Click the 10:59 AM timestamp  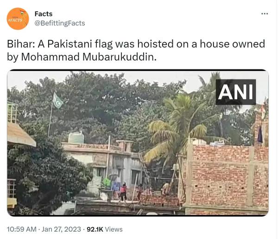pyautogui.click(x=22, y=229)
